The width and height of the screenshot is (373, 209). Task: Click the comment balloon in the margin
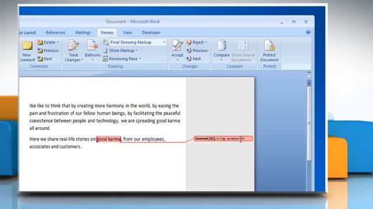(x=223, y=139)
